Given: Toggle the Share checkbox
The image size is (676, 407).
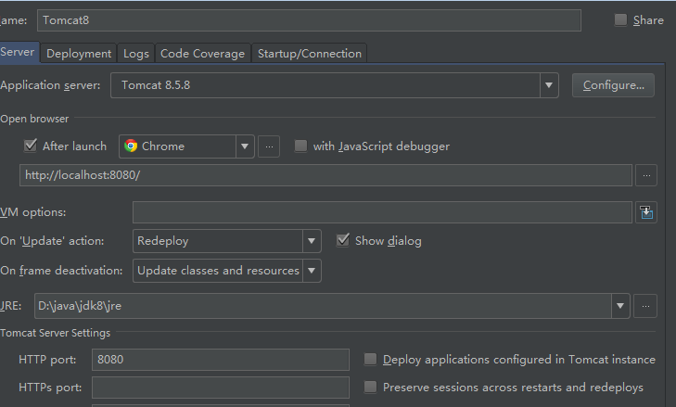Looking at the screenshot, I should 620,19.
